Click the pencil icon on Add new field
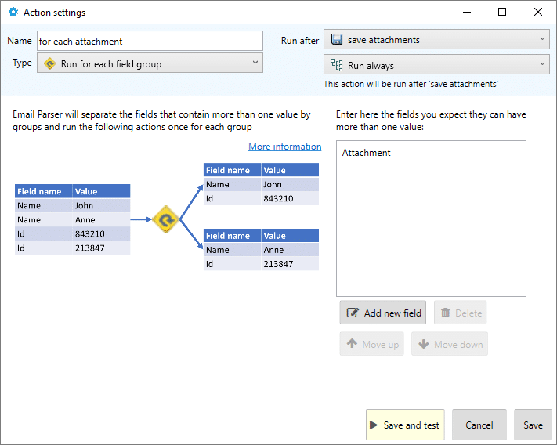This screenshot has height=445, width=557. click(353, 313)
